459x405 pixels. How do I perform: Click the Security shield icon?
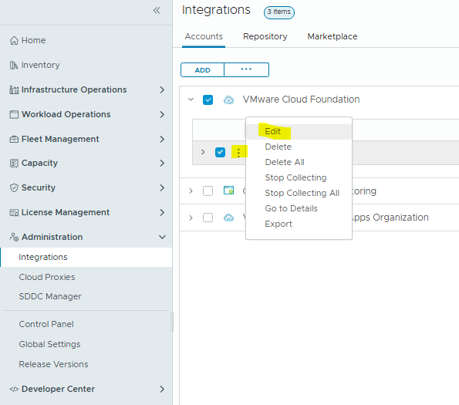[14, 187]
